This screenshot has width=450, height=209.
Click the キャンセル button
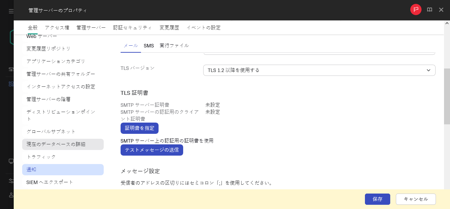[416, 199]
